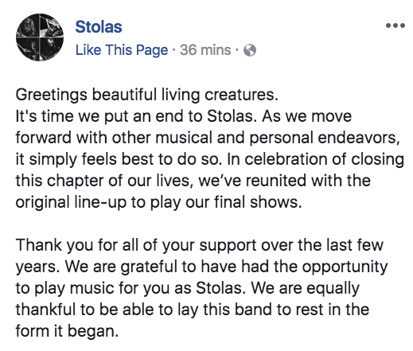The image size is (413, 351).
Task: Click the line starting 'thankful to be able to lay'
Action: pos(193,310)
